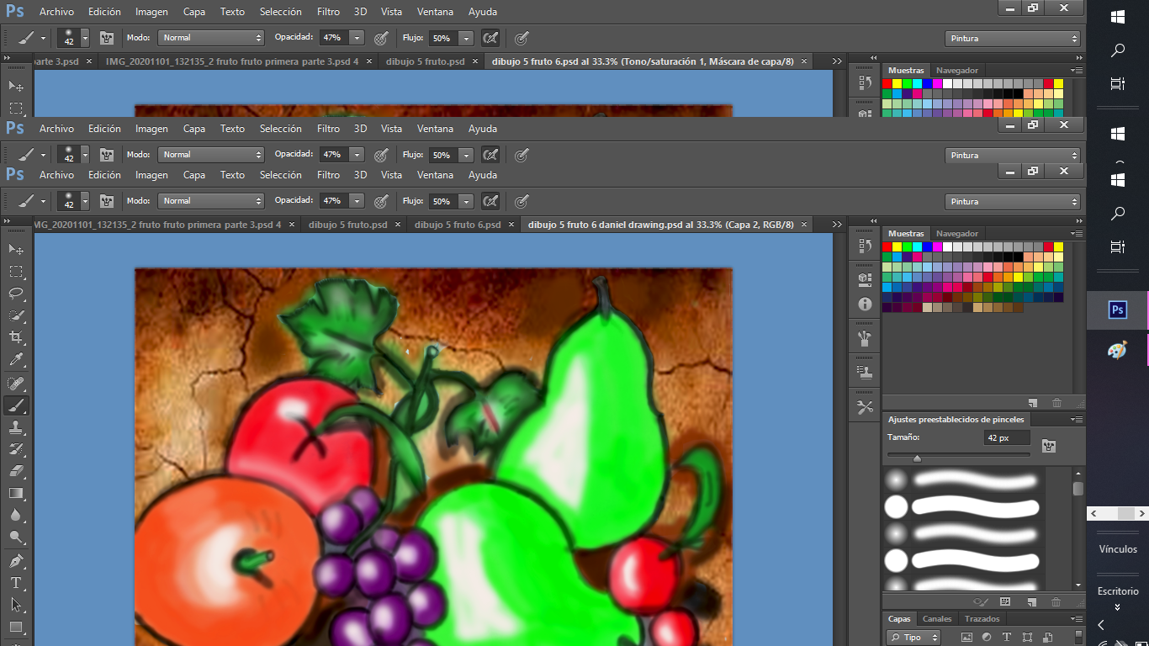The image size is (1149, 646).
Task: Toggle Brush panel from Tamaño row
Action: (x=1049, y=446)
